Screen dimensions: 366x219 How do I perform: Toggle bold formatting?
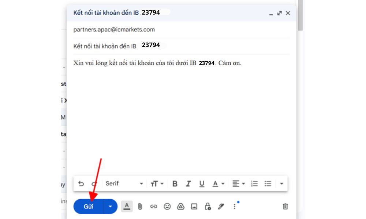coord(175,183)
